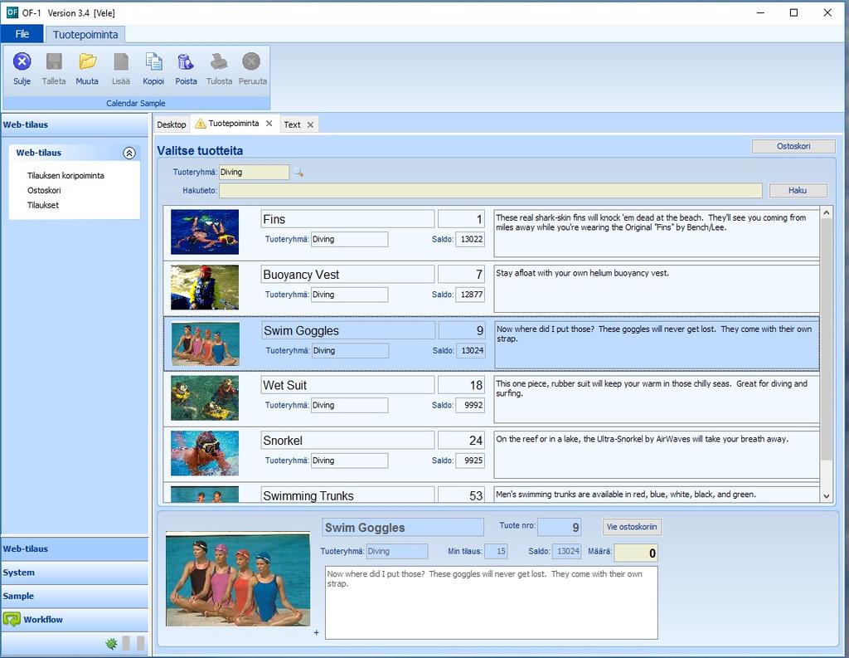Click the Swim Goggles list thumbnail
849x658 pixels.
206,344
